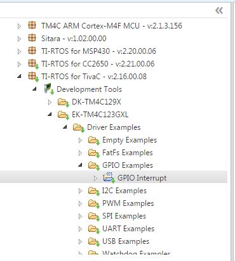Expand the I2C Examples folder arrow

coord(80,191)
